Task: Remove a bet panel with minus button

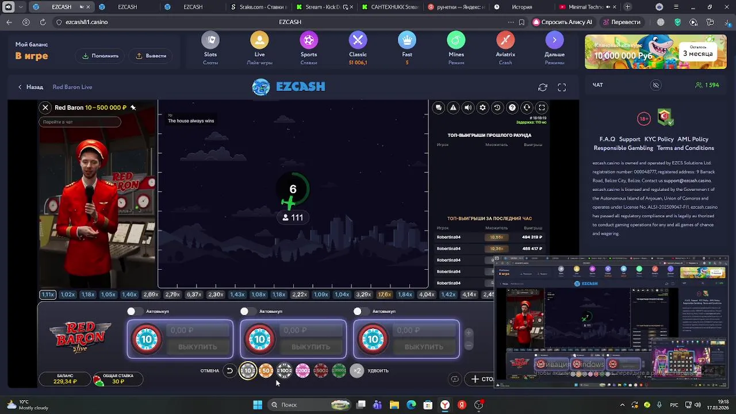Action: coord(469,345)
